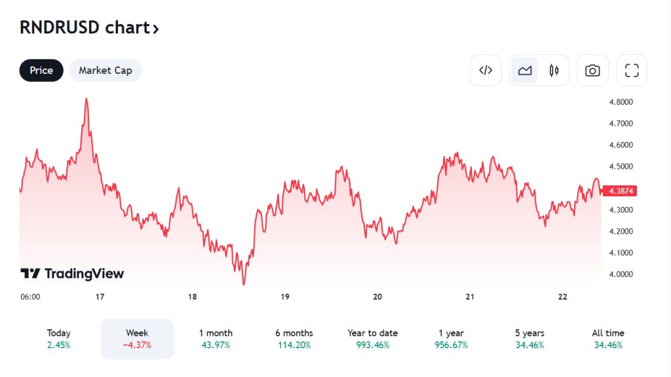Show Year to date performance
The width and height of the screenshot is (671, 377).
point(373,338)
